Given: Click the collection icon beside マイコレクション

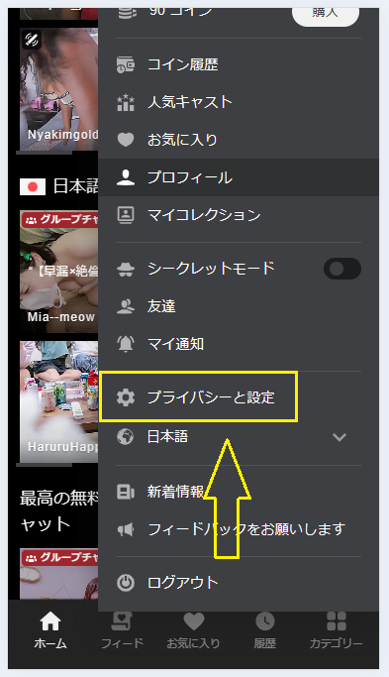Looking at the screenshot, I should click(126, 215).
